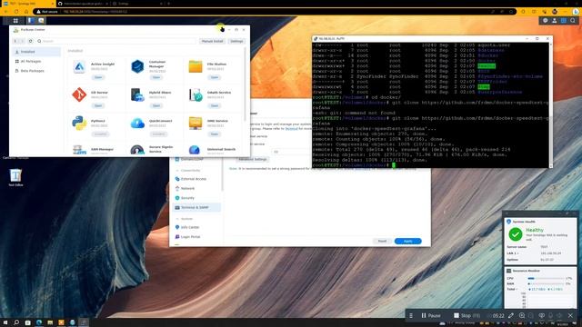Screen dimensions: 582x327
Task: Open Git Server via its Open button
Action: (98, 105)
